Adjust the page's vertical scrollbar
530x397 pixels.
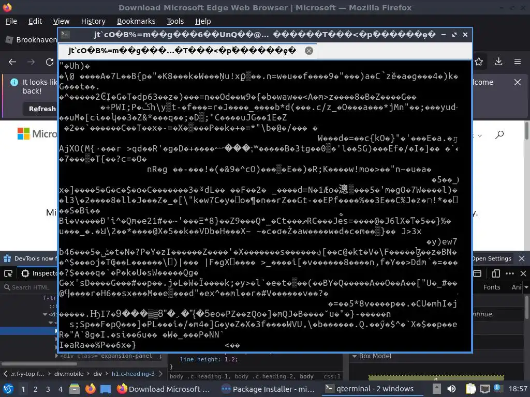click(x=526, y=131)
